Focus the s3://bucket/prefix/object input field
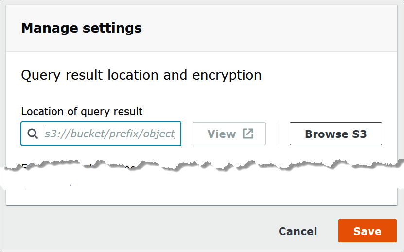 (109, 134)
